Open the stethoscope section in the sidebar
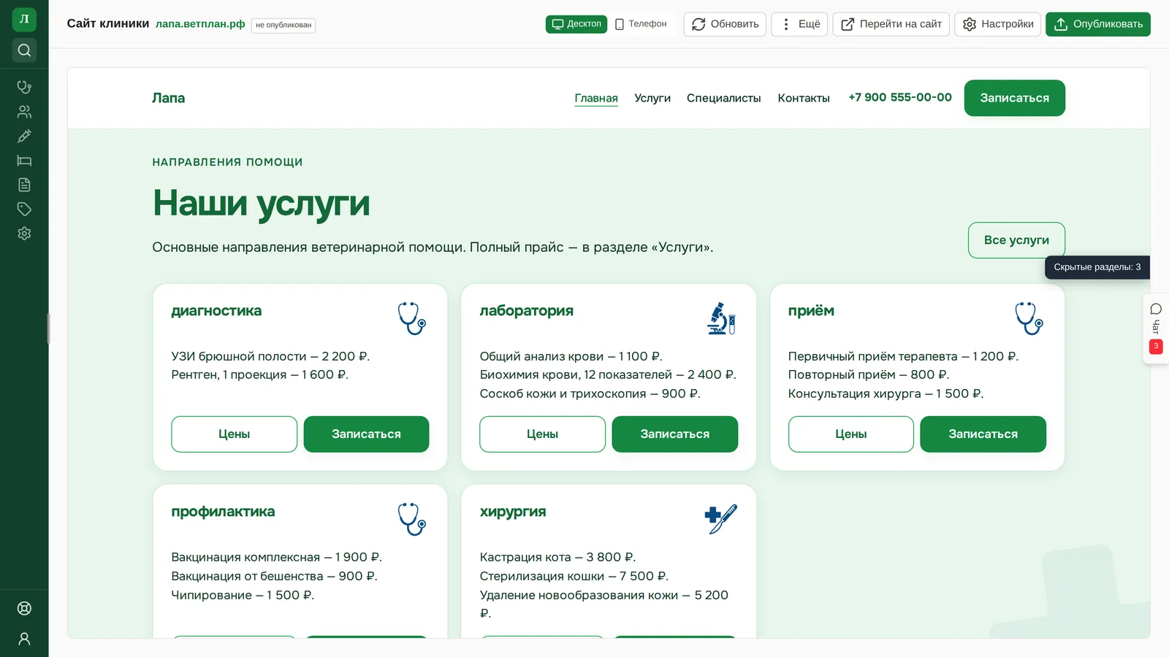The height and width of the screenshot is (657, 1169). pos(24,87)
